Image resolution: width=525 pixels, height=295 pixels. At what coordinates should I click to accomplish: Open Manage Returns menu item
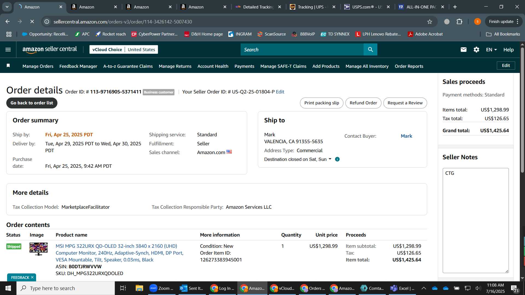(x=175, y=66)
